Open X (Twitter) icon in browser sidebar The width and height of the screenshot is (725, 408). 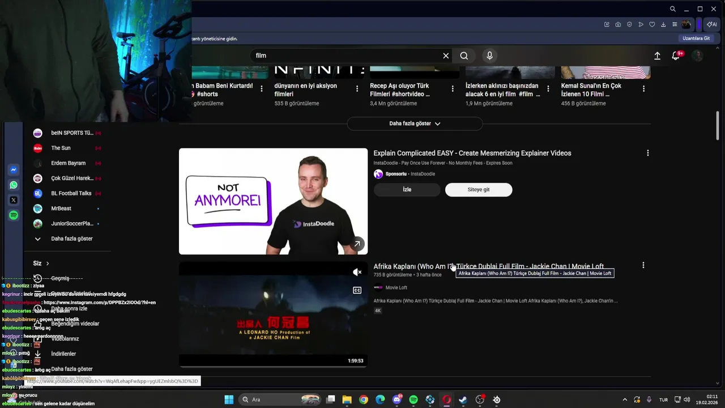pyautogui.click(x=14, y=200)
